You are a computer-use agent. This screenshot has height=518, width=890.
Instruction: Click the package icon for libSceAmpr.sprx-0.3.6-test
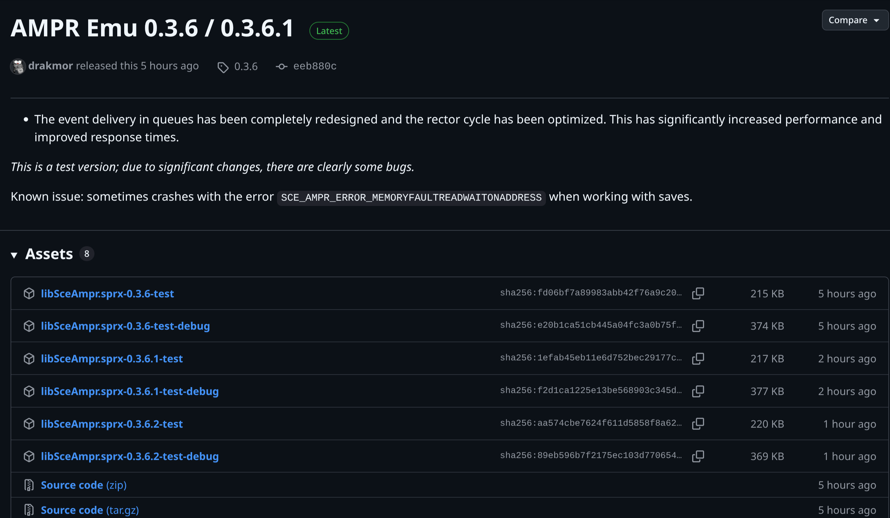(x=29, y=293)
